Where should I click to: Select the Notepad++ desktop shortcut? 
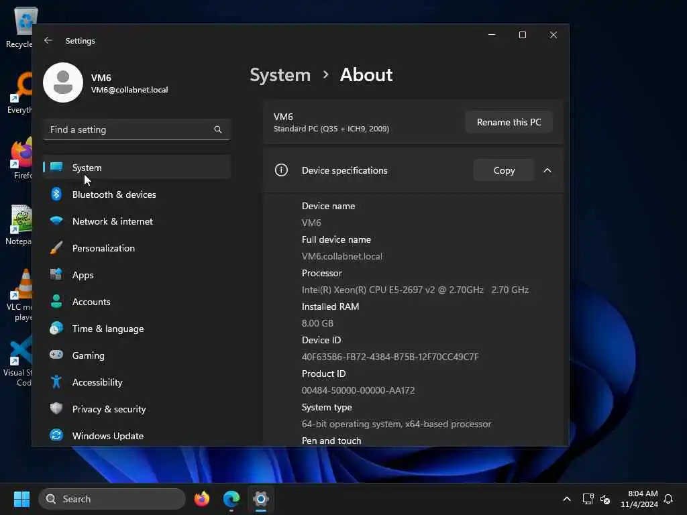click(x=18, y=225)
